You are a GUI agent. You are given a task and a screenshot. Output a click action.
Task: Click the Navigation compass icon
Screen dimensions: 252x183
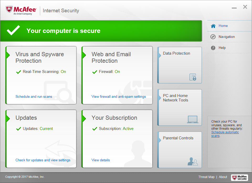pyautogui.click(x=213, y=37)
